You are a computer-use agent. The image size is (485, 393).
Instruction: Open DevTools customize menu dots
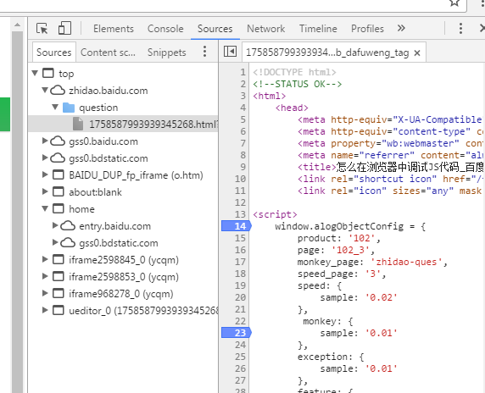460,29
